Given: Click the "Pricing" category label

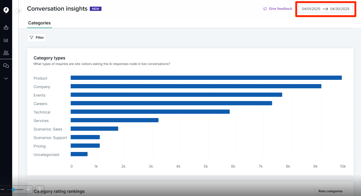Looking at the screenshot, I should coord(39,146).
